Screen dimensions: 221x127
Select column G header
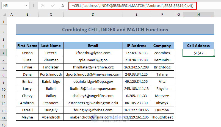[x=179, y=15]
